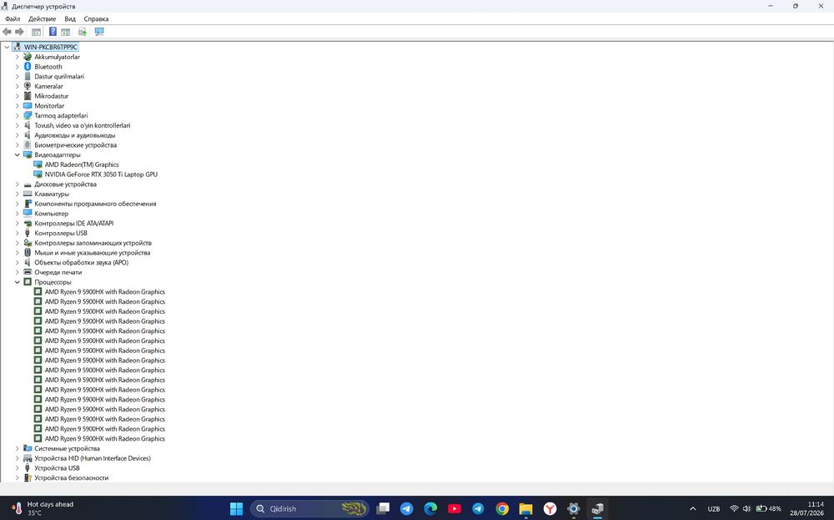This screenshot has width=834, height=520.
Task: Select the WIN-PKCBR6TPP9C computer name
Action: (51, 47)
